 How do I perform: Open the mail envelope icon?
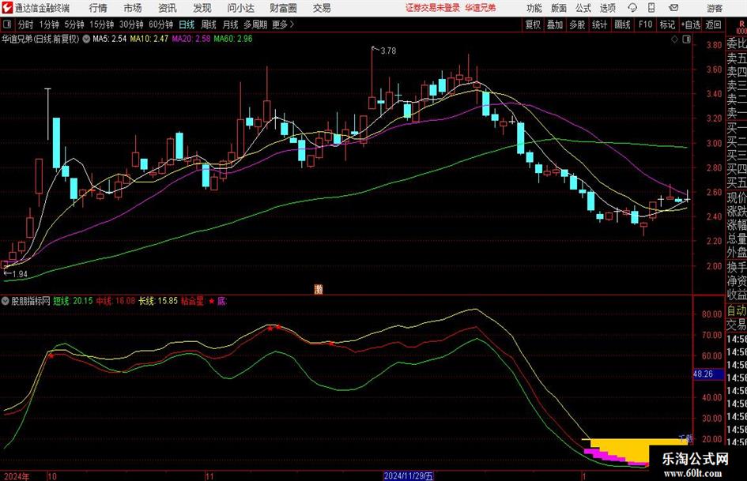pyautogui.click(x=673, y=8)
